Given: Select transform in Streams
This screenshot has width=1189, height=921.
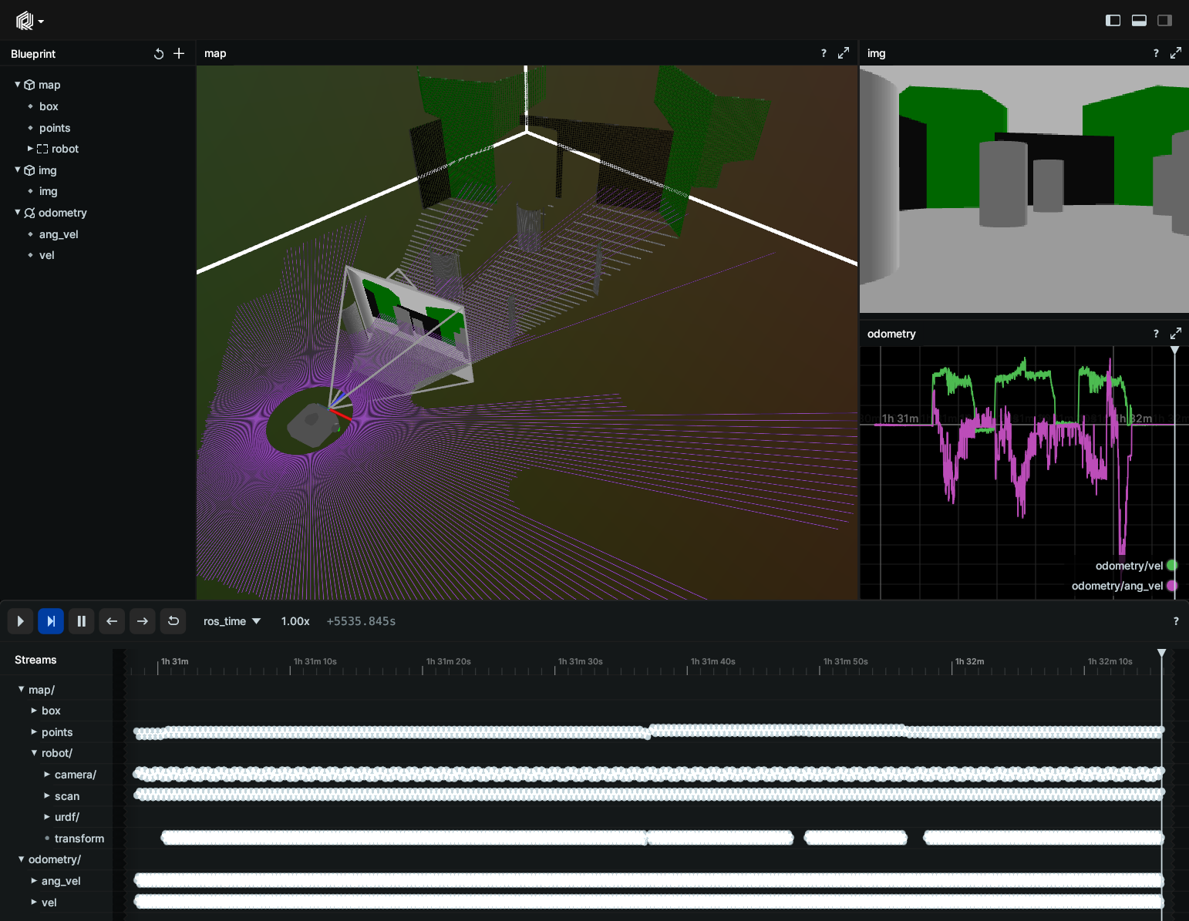Looking at the screenshot, I should pyautogui.click(x=79, y=839).
